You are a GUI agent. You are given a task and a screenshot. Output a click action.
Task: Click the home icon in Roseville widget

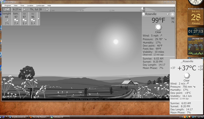pyautogui.click(x=181, y=61)
